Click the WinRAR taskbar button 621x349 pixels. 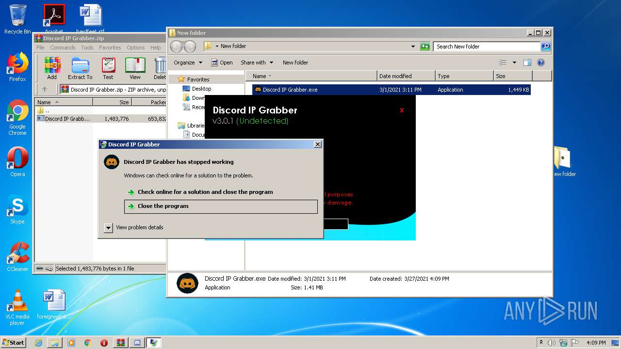[120, 343]
